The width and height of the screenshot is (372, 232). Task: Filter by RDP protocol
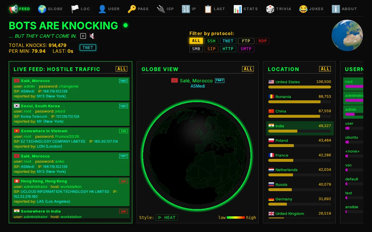point(263,41)
